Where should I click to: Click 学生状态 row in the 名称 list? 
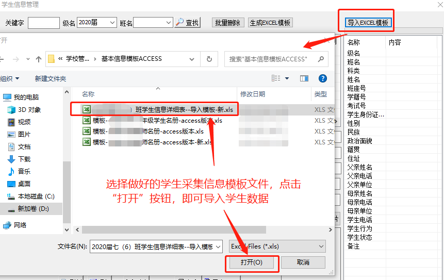359,237
